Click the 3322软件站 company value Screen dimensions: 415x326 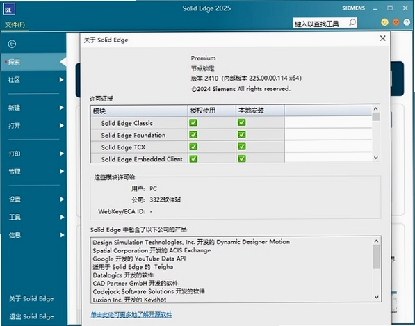click(165, 199)
